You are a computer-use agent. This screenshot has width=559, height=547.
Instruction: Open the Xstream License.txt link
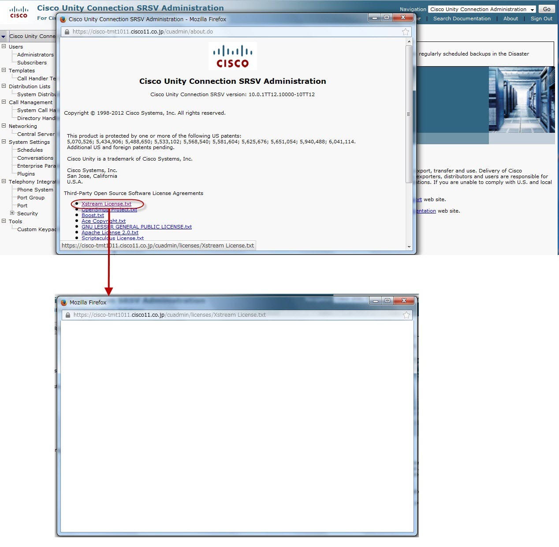pos(106,204)
